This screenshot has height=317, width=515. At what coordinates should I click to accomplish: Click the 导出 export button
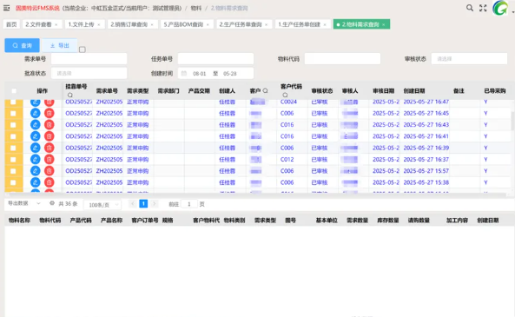[59, 45]
